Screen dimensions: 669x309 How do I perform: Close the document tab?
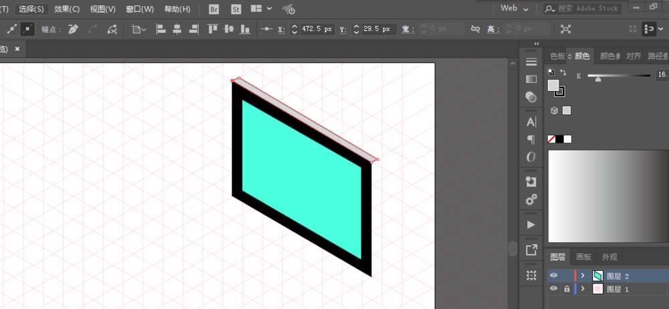[x=17, y=49]
